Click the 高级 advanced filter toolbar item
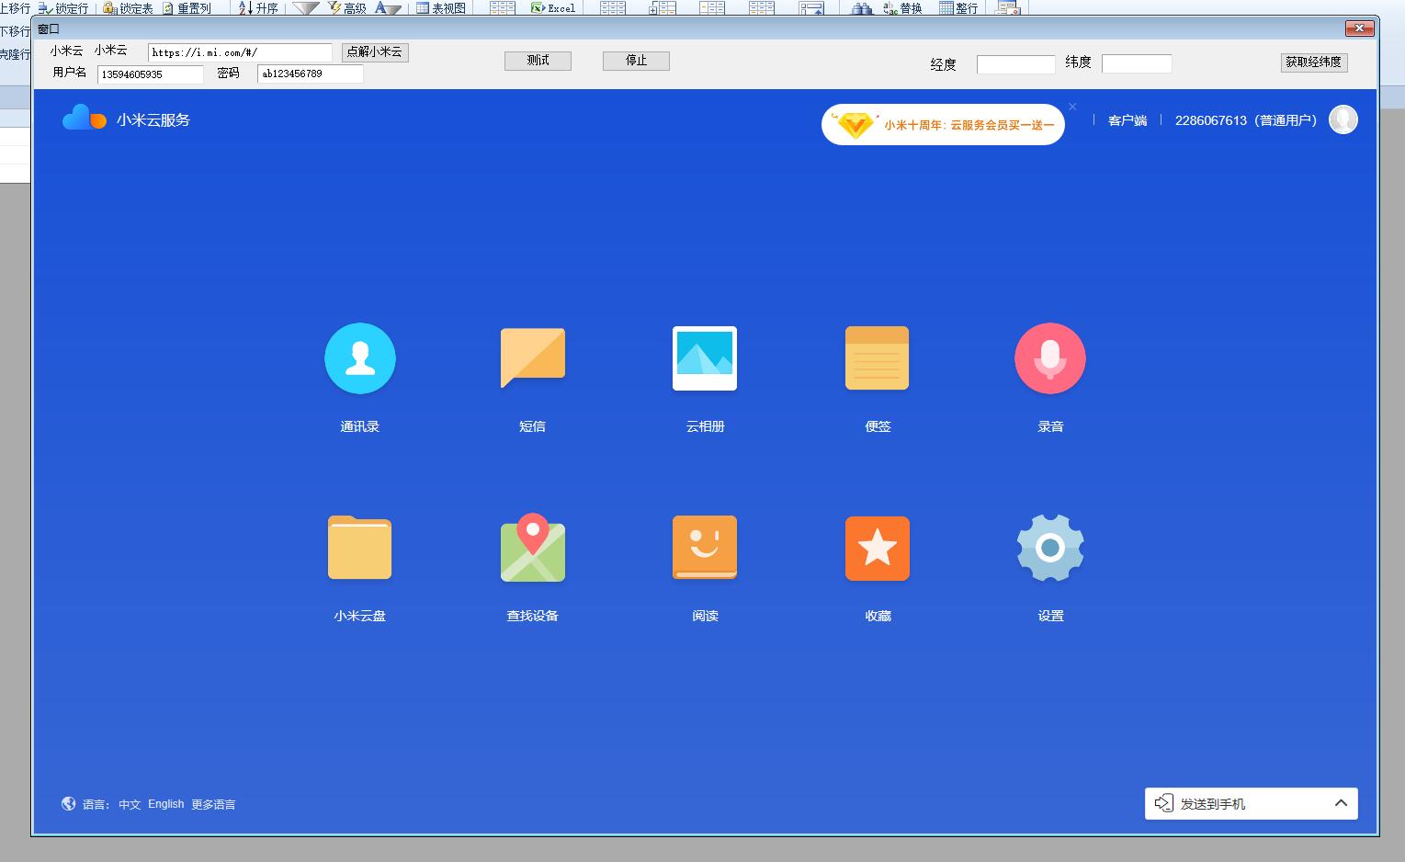 [347, 7]
